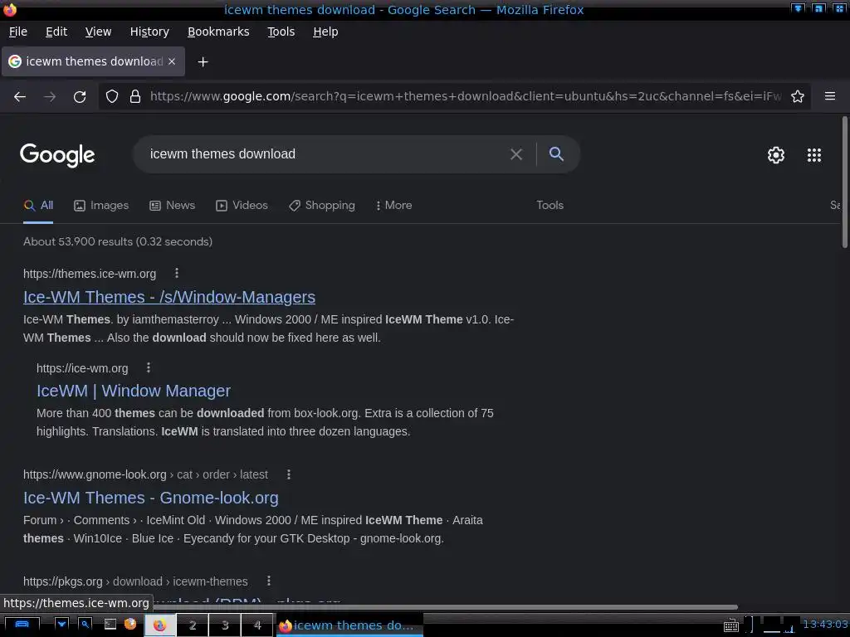Screen dimensions: 850x637
Task: Focus the Google search input field
Action: [325, 154]
